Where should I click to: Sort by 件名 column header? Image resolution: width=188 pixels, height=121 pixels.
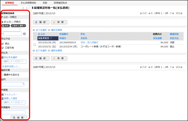coord(83,34)
